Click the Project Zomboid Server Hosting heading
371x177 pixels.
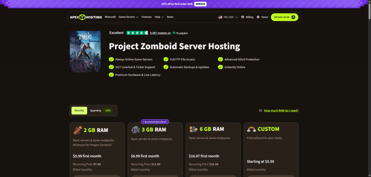click(x=174, y=46)
